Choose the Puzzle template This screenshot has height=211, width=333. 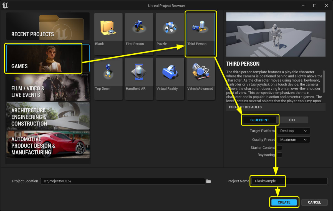pos(170,34)
